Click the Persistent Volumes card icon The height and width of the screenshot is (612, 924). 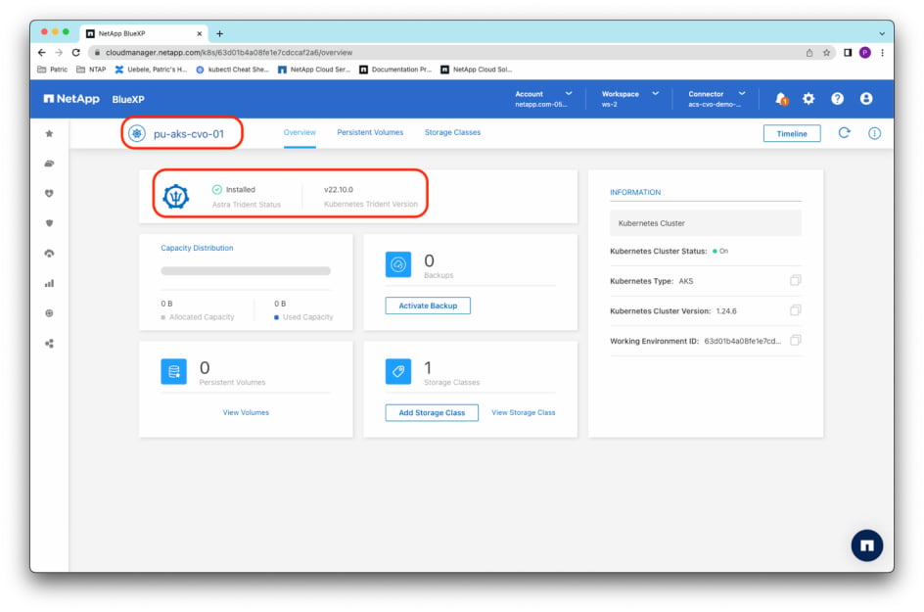point(174,371)
